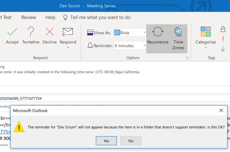Launch the Options group dialog launcher

(187, 58)
